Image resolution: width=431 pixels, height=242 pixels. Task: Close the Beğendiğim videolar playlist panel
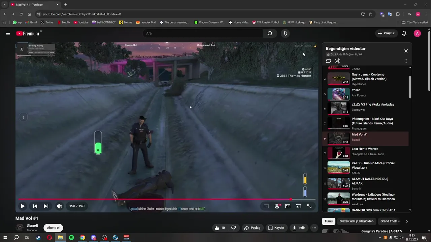pos(406,51)
